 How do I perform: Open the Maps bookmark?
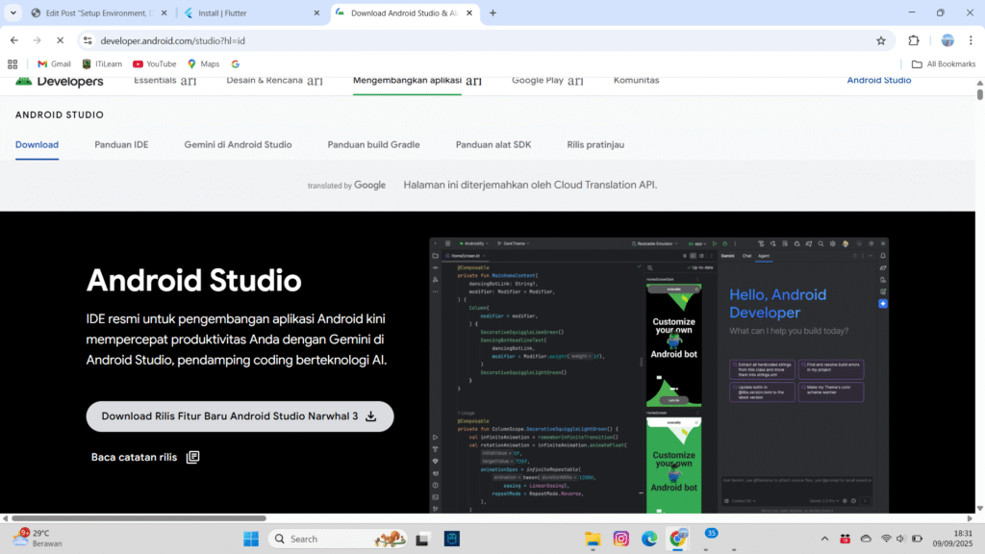203,63
